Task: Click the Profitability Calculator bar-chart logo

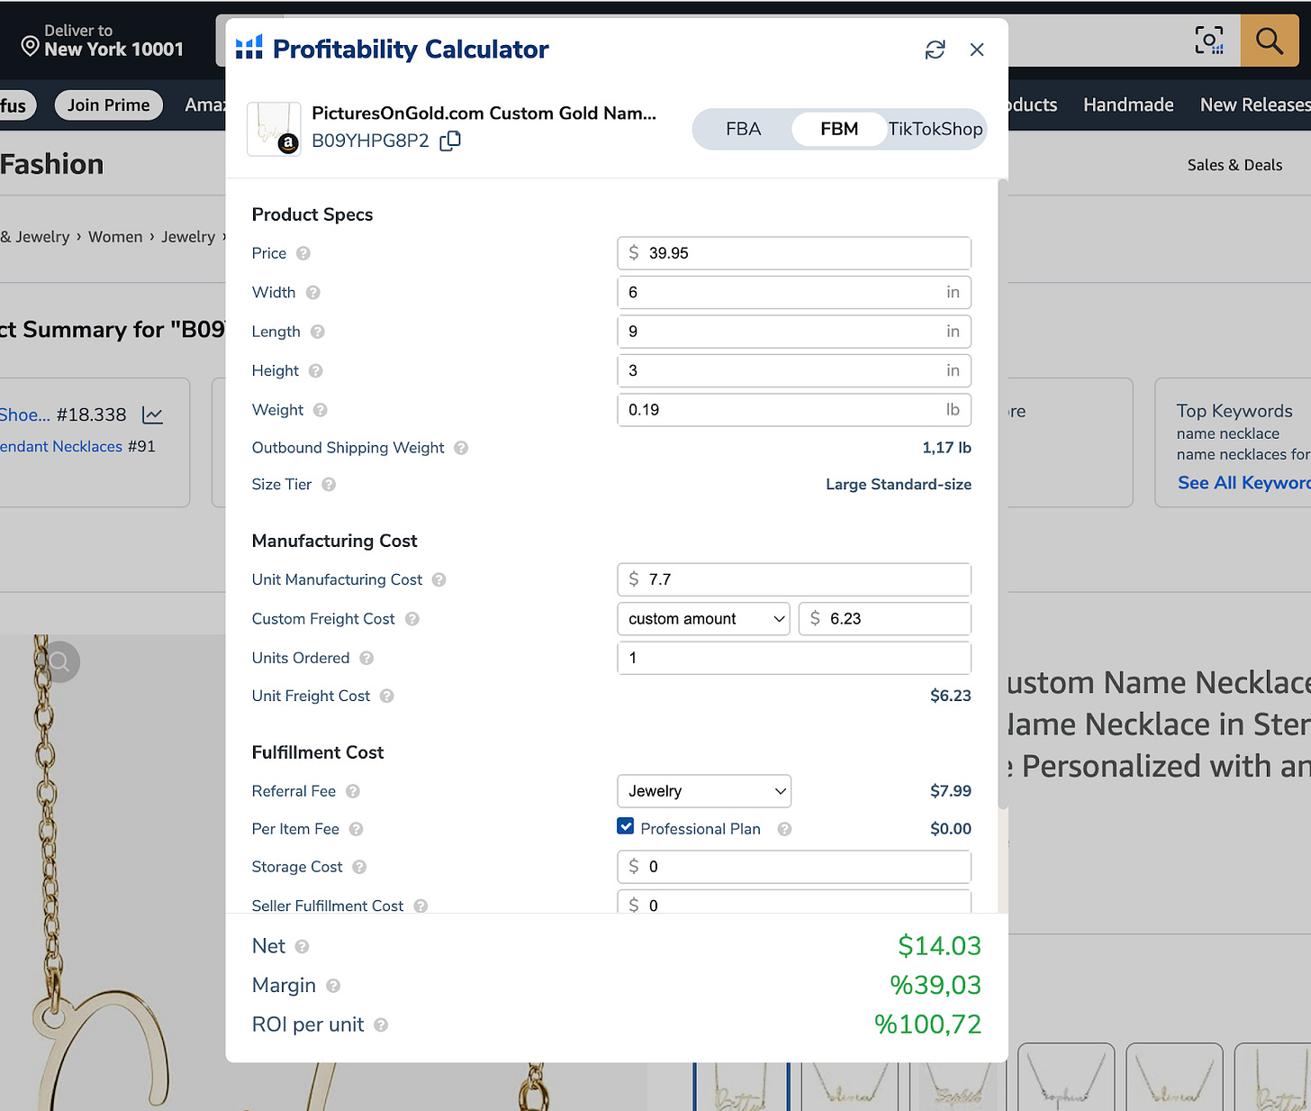Action: (249, 48)
